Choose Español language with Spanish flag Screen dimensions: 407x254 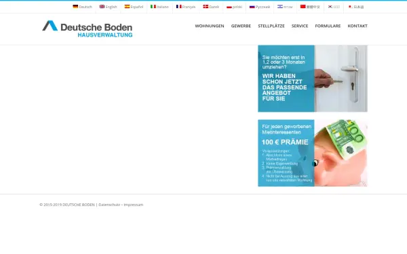click(x=134, y=7)
